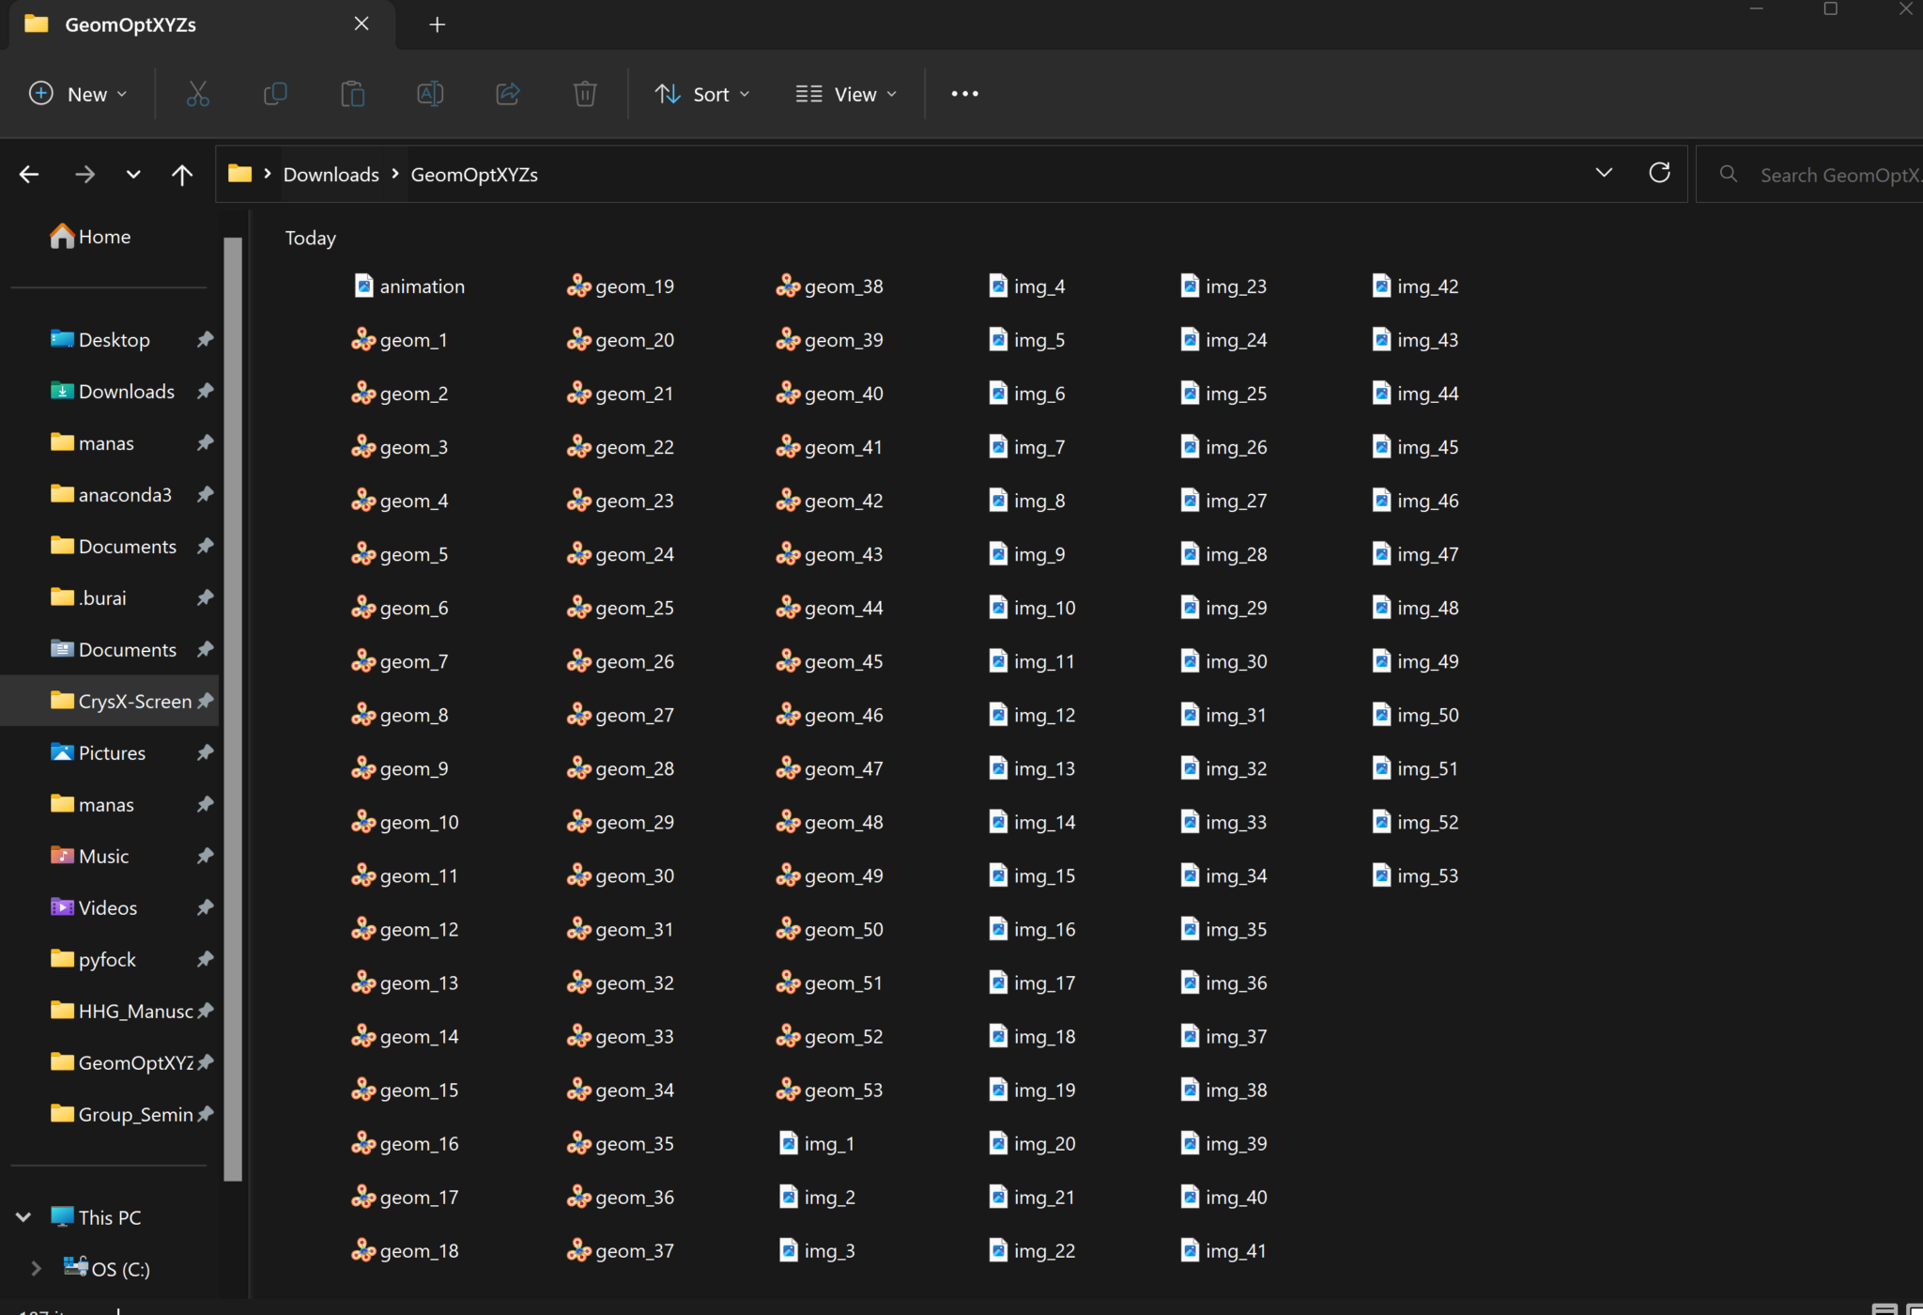Click the New button

click(77, 93)
